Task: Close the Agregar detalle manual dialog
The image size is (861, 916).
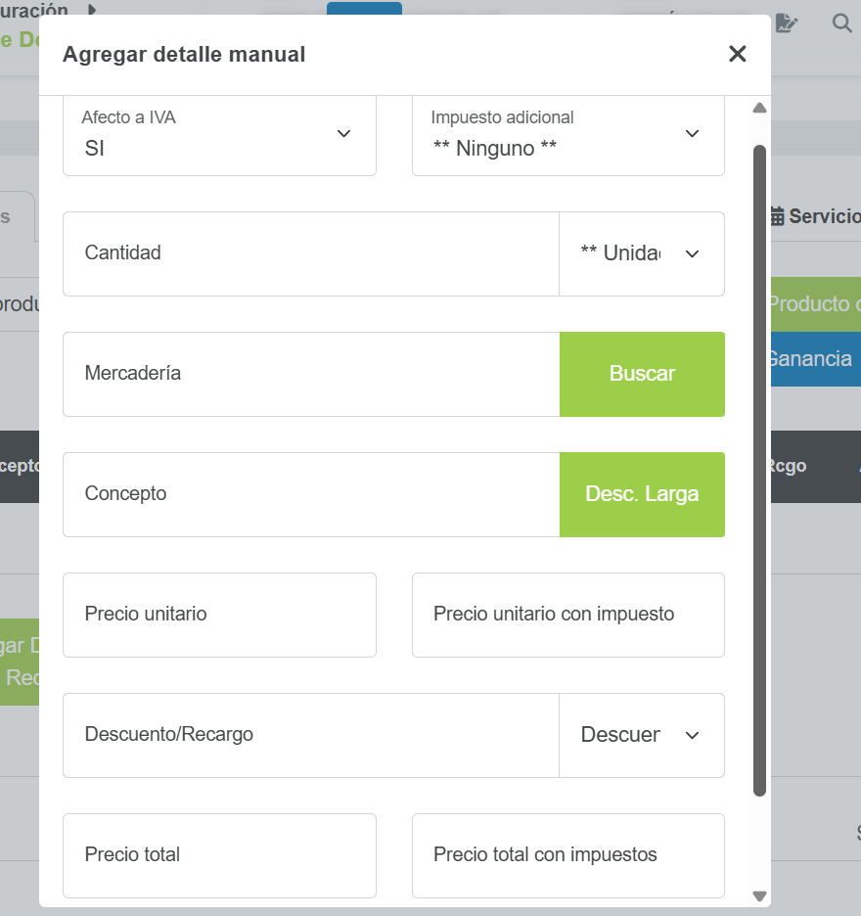Action: click(x=737, y=55)
